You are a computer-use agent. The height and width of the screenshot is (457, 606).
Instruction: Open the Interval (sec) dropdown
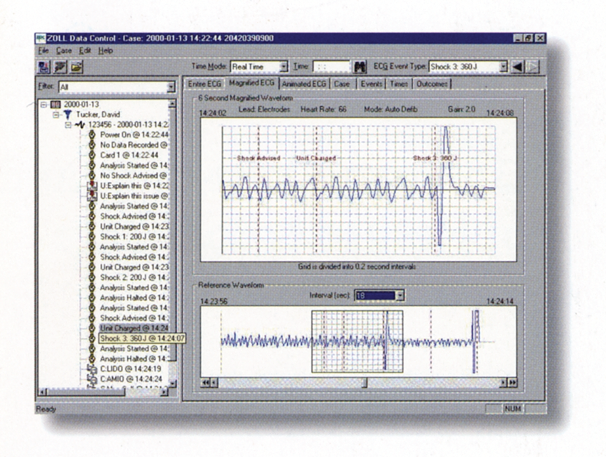tap(400, 295)
